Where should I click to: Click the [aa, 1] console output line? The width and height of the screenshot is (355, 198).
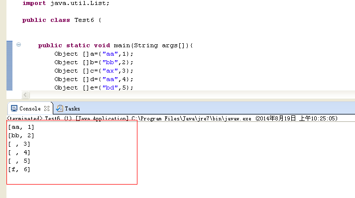click(21, 127)
